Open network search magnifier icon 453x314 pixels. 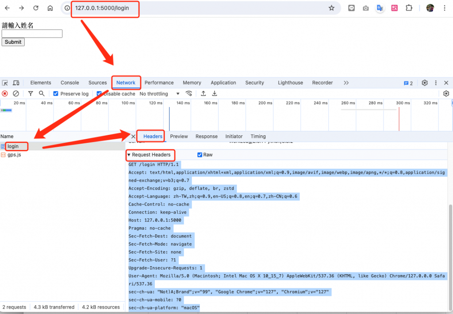42,94
